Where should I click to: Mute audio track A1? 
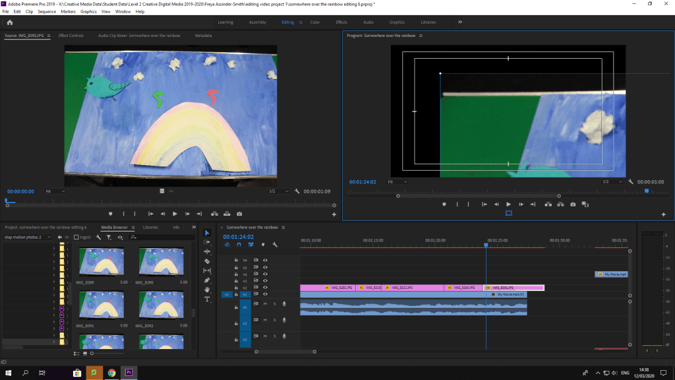(x=265, y=304)
